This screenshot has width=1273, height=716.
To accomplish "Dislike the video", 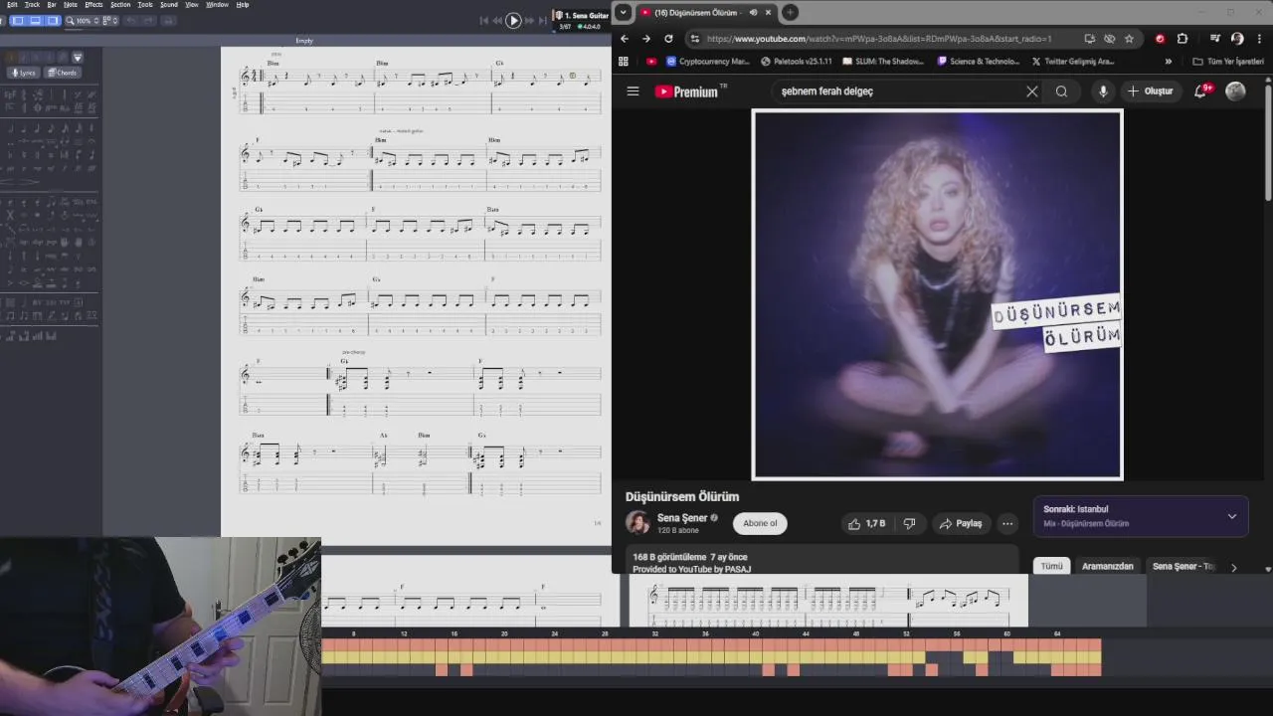I will point(909,524).
